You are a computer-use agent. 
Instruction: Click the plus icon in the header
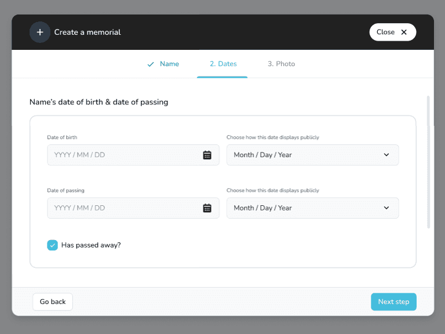pos(40,32)
